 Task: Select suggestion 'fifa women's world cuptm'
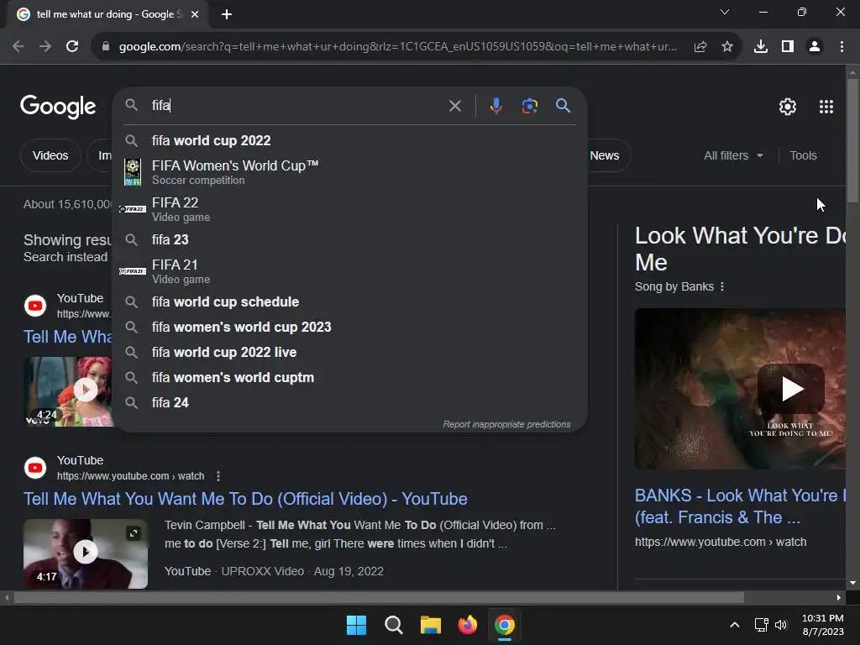350,377
